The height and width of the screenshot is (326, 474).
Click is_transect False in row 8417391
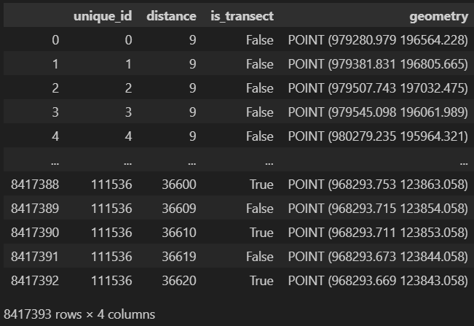(259, 257)
